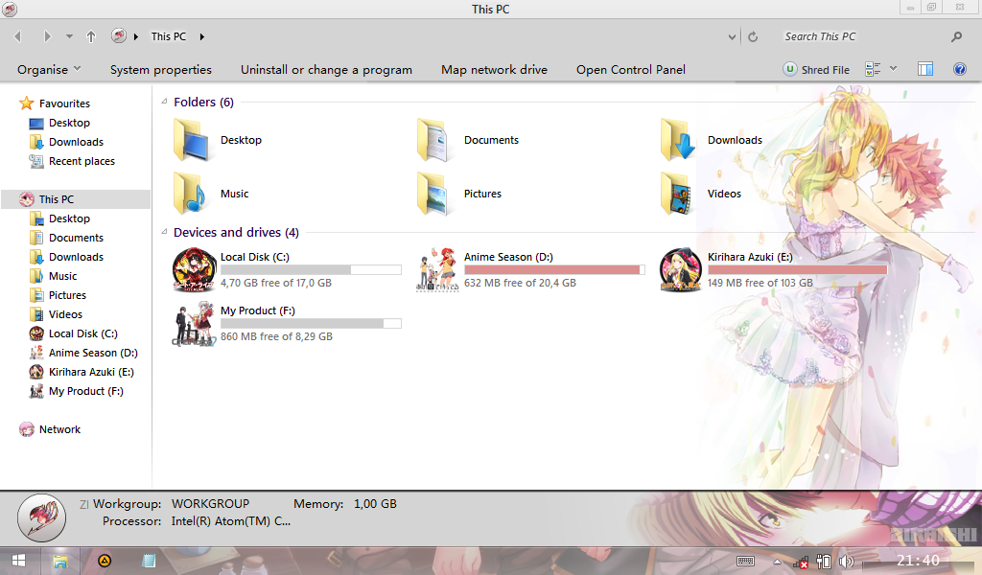Open File Explorer from the taskbar
Image resolution: width=982 pixels, height=575 pixels.
(x=60, y=561)
